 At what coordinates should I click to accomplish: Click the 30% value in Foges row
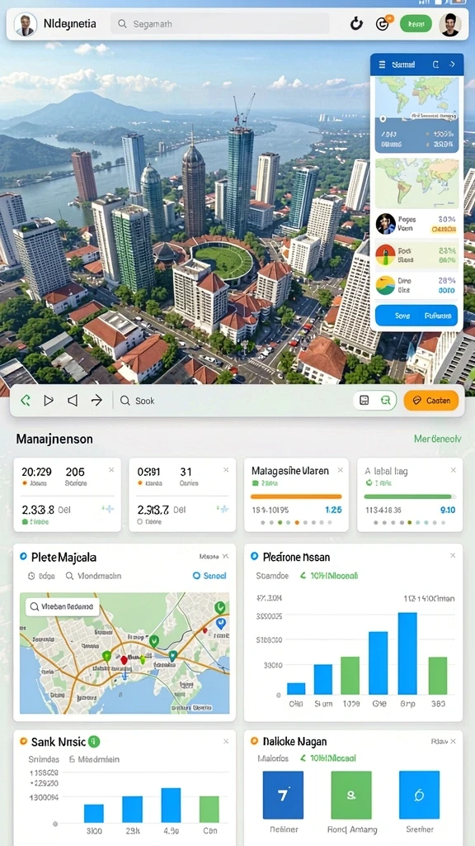(x=447, y=220)
